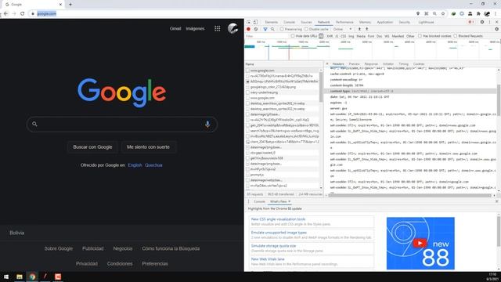
Task: Select the Img request type filter
Action: coord(351,36)
